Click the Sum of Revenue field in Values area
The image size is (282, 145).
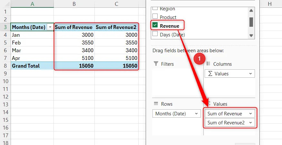230,113
